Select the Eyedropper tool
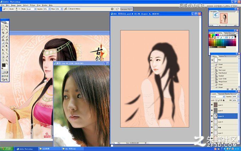Viewport: 241px width, 151px height. (x=7, y=57)
